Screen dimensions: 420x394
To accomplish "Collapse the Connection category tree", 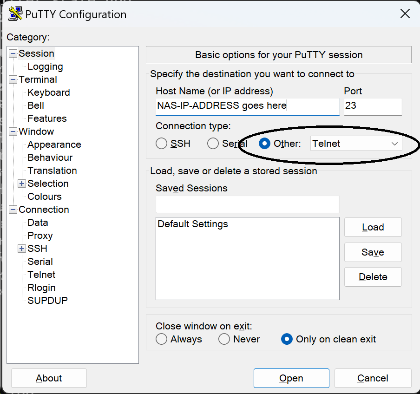I will (13, 210).
